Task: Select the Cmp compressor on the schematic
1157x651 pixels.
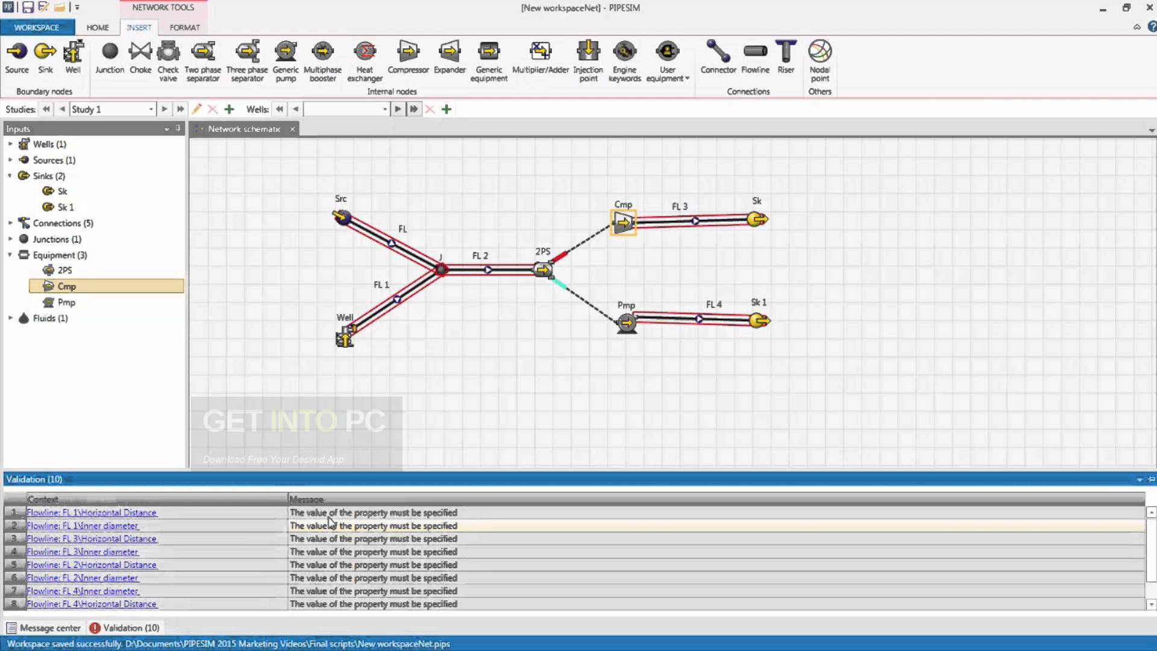Action: tap(624, 222)
